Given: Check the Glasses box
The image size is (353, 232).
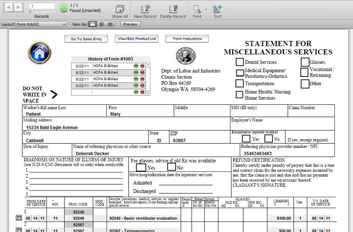Looking at the screenshot, I should (305, 62).
